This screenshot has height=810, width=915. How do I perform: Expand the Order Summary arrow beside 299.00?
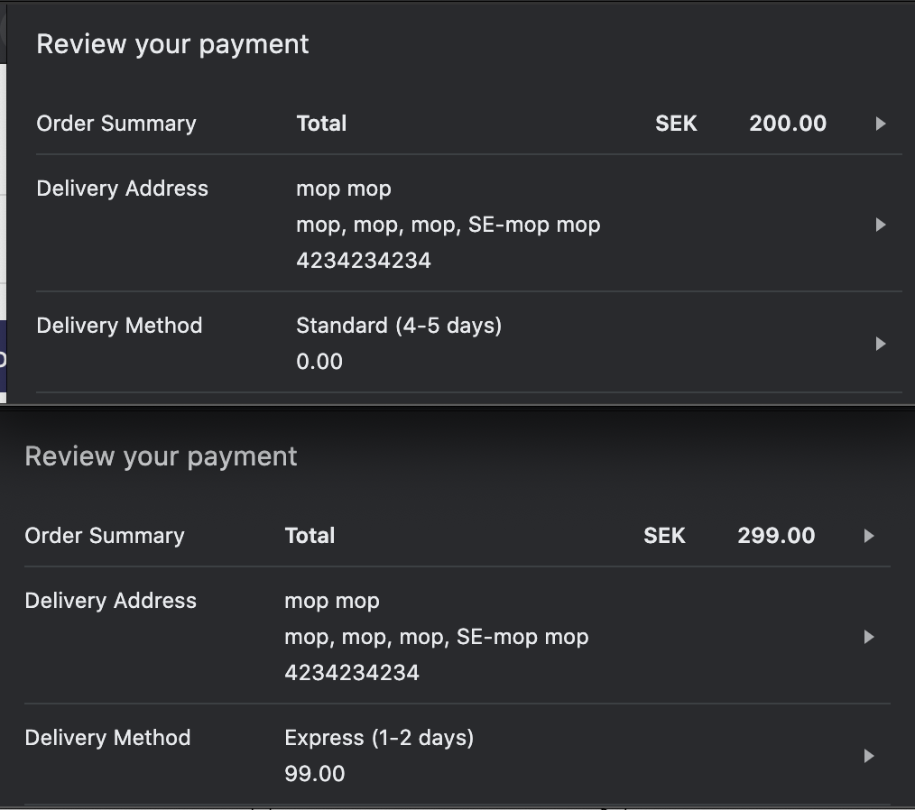869,536
